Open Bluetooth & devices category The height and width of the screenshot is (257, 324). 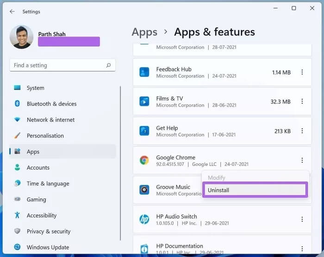62,104
